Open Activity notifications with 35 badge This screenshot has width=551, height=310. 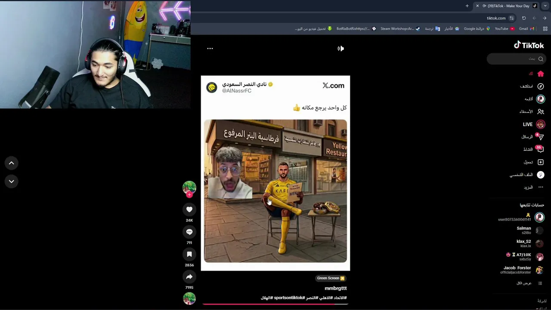click(534, 149)
